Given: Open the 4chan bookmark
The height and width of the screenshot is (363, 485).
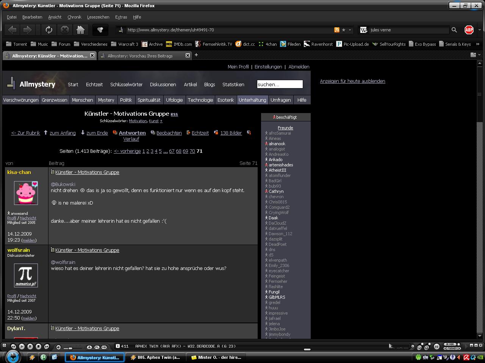Looking at the screenshot, I should [268, 44].
